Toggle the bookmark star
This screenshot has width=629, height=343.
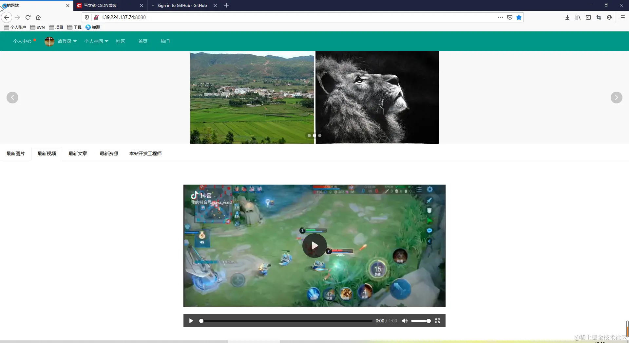click(519, 17)
